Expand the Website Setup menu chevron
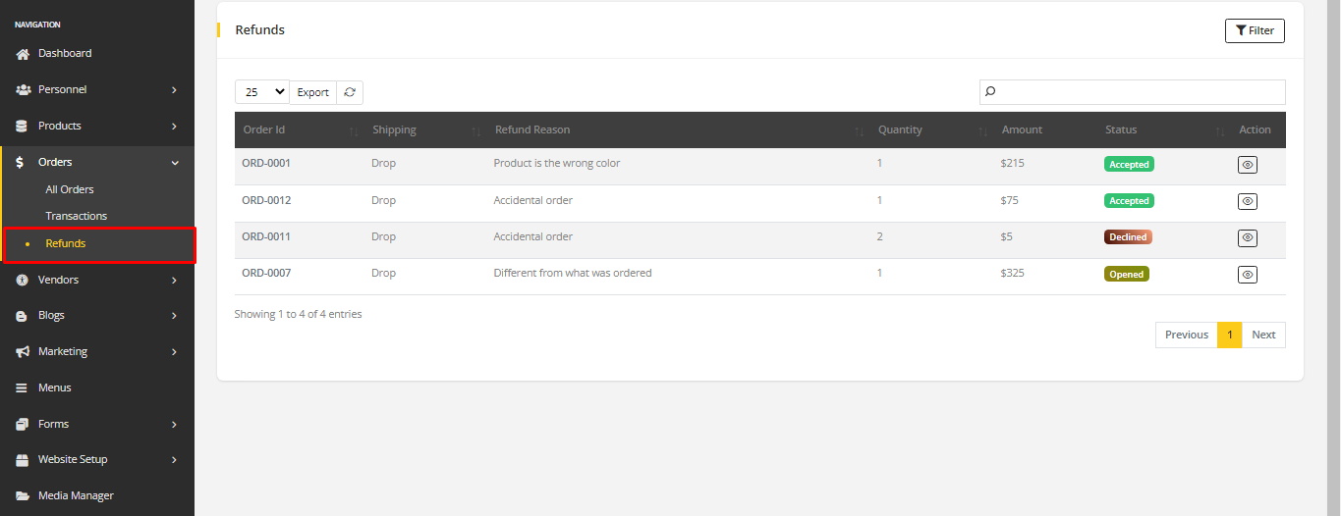 (x=174, y=459)
